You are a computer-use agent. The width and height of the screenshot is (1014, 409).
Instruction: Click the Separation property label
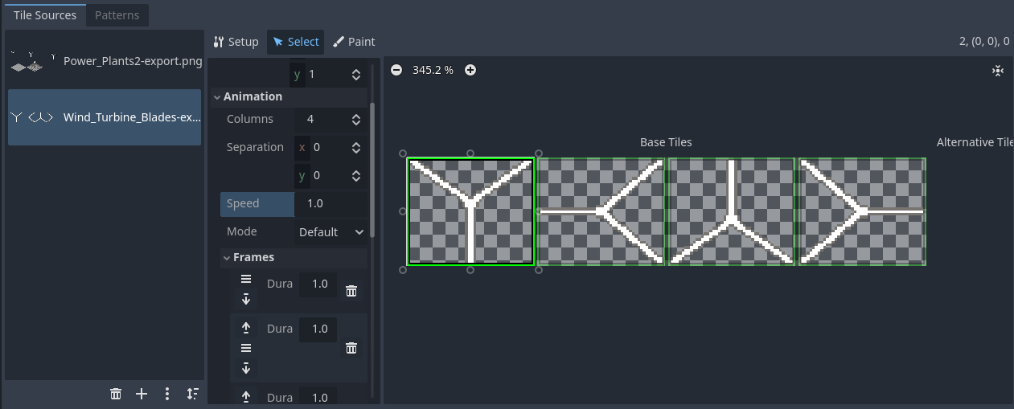[255, 147]
